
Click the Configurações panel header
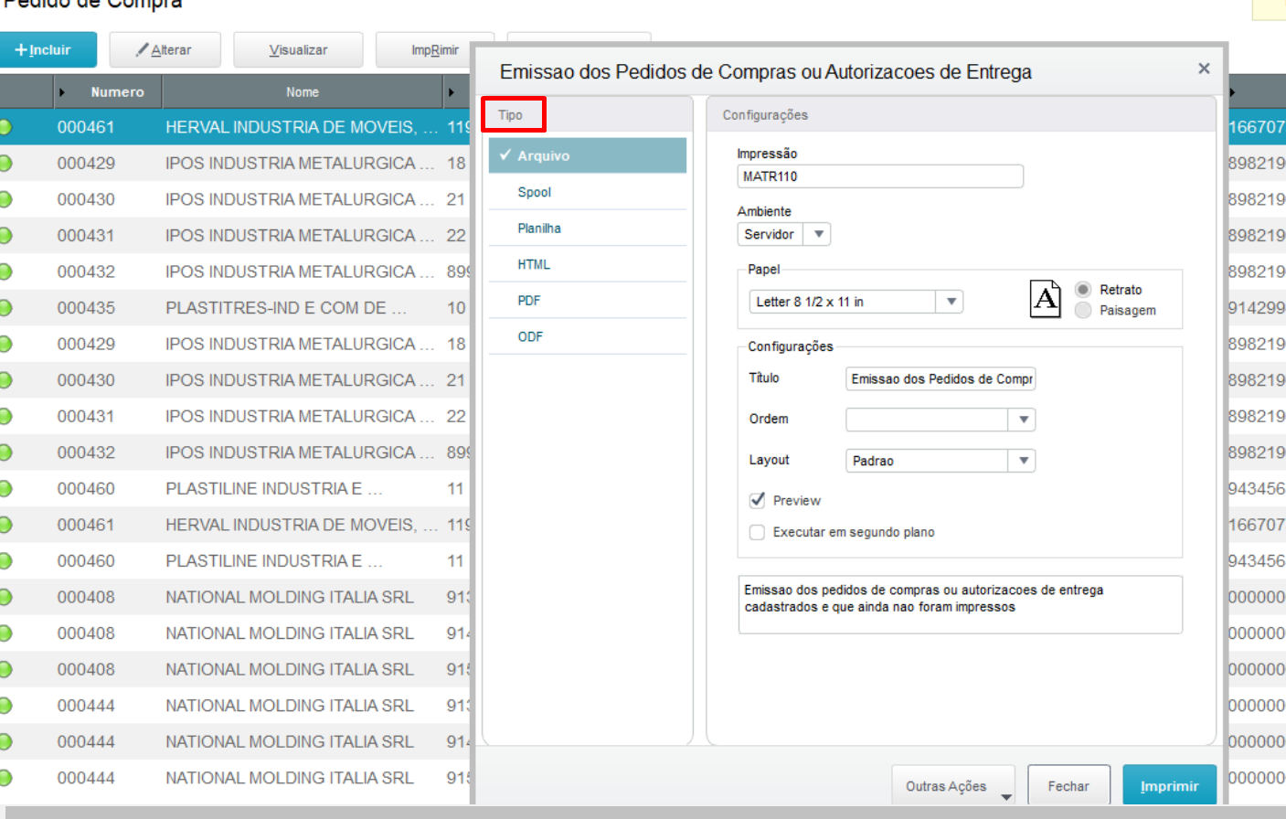click(x=962, y=115)
